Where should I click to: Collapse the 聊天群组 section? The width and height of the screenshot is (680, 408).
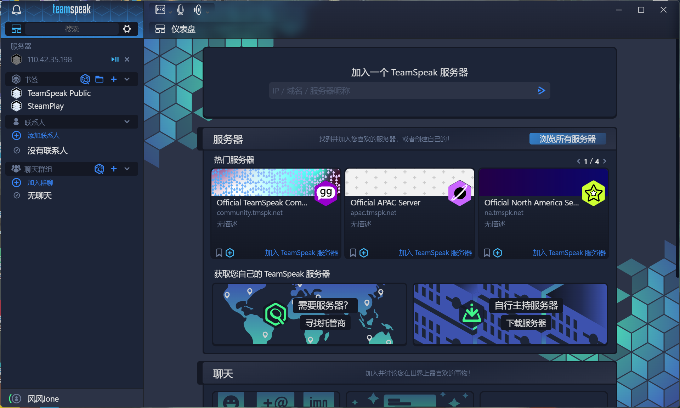click(127, 169)
